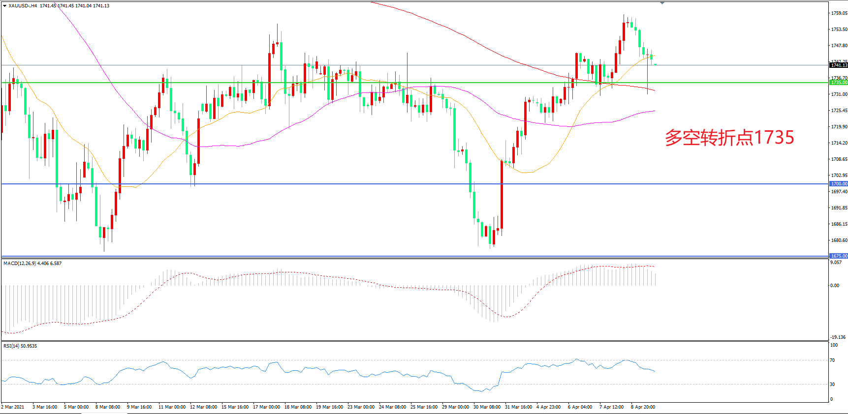Click the chart shift triangle marker at top

pos(662,3)
